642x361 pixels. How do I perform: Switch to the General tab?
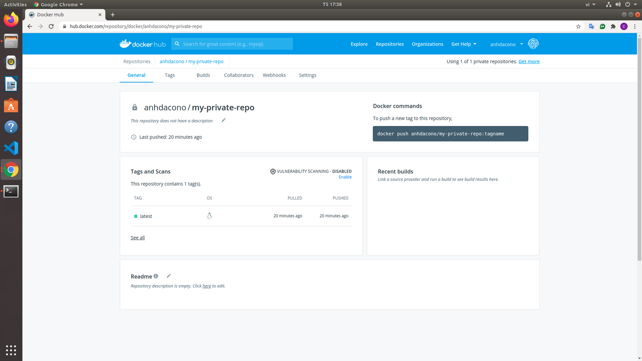pos(136,75)
